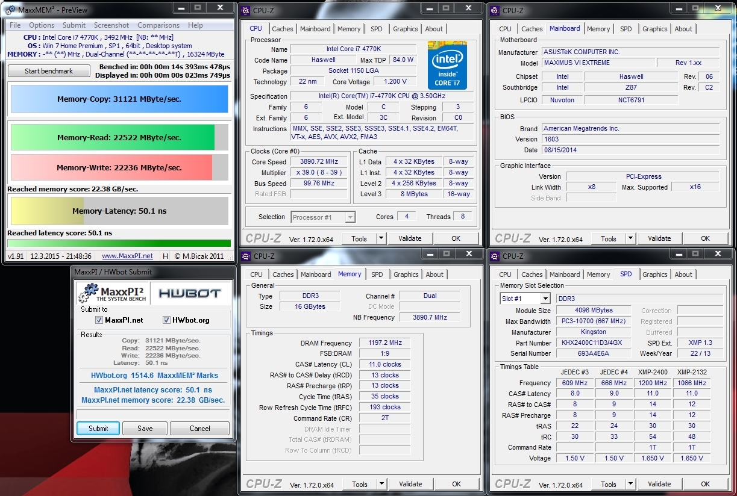Click Submit button in HWbot Submit dialog
737x496 pixels.
click(98, 429)
